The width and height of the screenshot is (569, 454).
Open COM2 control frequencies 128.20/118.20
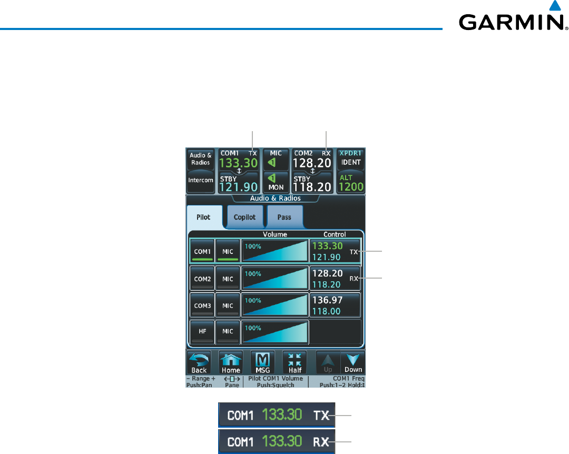tap(335, 279)
